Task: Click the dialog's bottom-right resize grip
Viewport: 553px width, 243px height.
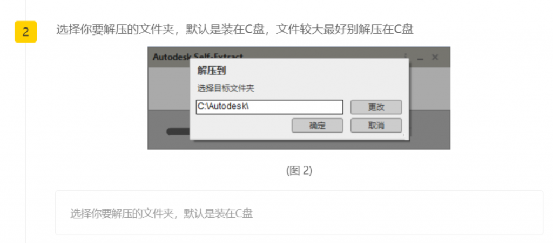Action: tap(404, 135)
